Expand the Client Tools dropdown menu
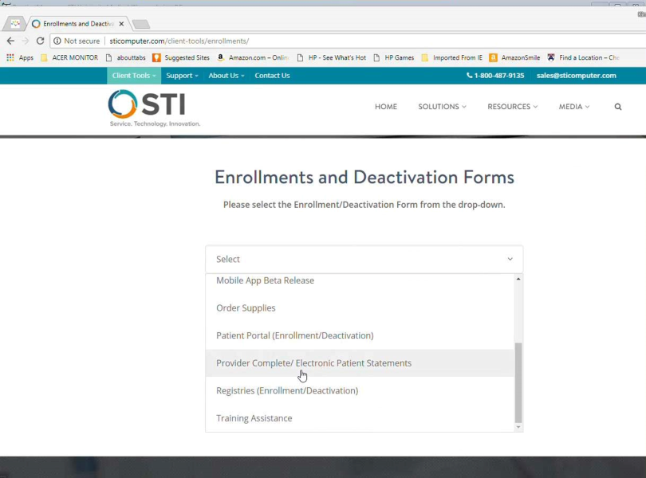Screen dimensions: 646x478 tap(133, 76)
